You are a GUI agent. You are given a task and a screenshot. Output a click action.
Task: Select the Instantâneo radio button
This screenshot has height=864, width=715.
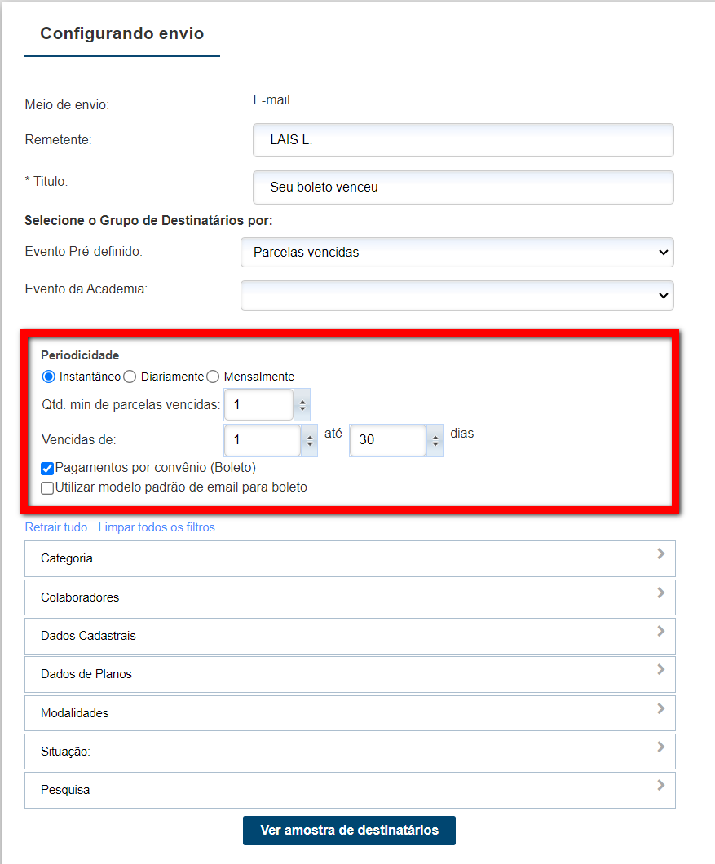coord(48,377)
